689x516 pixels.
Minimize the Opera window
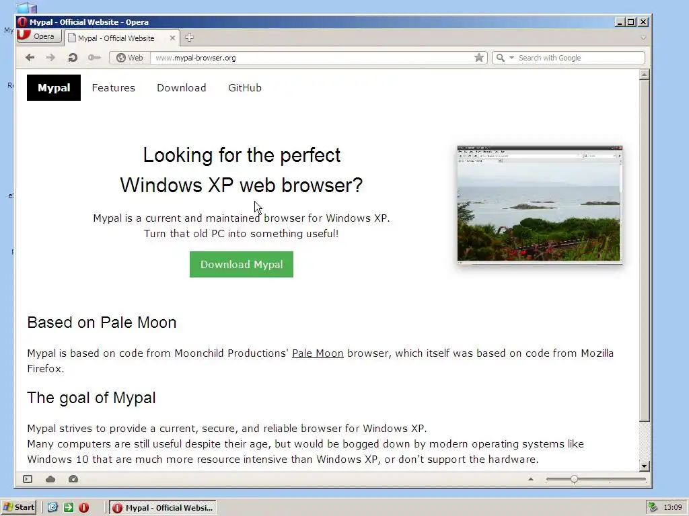point(620,22)
